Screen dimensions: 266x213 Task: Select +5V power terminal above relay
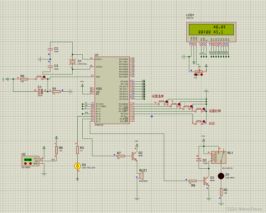(x=204, y=140)
